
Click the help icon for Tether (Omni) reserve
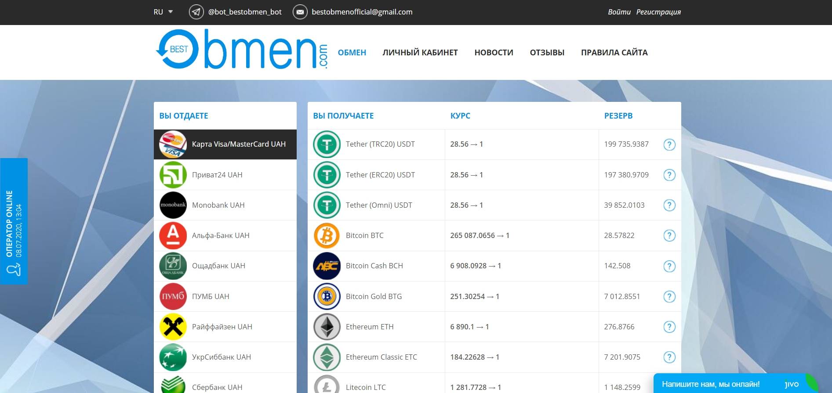pyautogui.click(x=669, y=205)
